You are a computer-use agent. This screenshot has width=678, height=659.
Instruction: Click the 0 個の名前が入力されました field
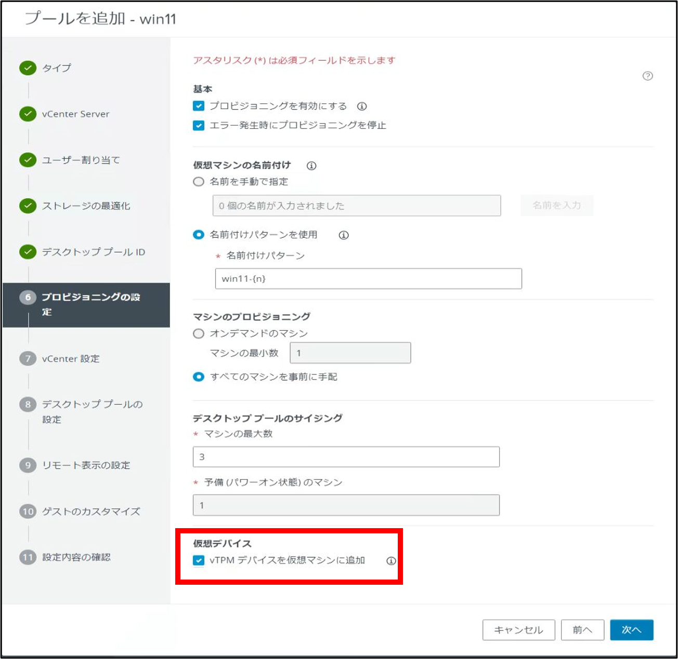[357, 206]
